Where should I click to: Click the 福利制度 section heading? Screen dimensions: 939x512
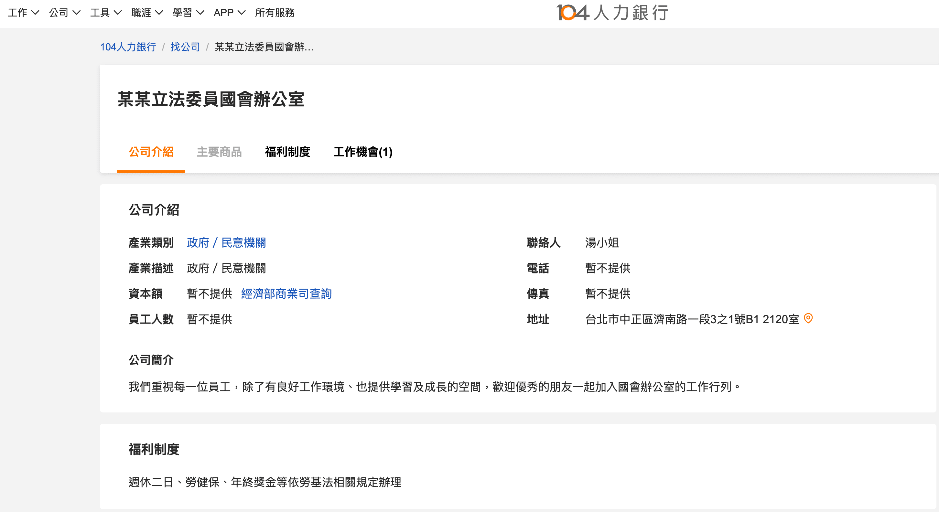[154, 449]
